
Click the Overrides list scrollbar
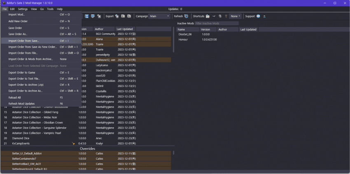click(173, 153)
